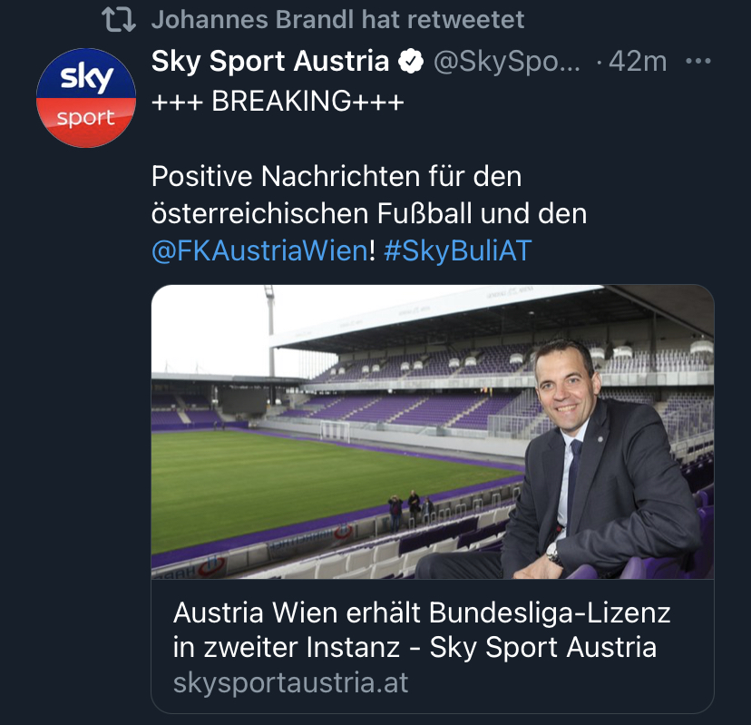Image resolution: width=751 pixels, height=725 pixels.
Task: Open the stadium article preview image
Action: pyautogui.click(x=433, y=432)
